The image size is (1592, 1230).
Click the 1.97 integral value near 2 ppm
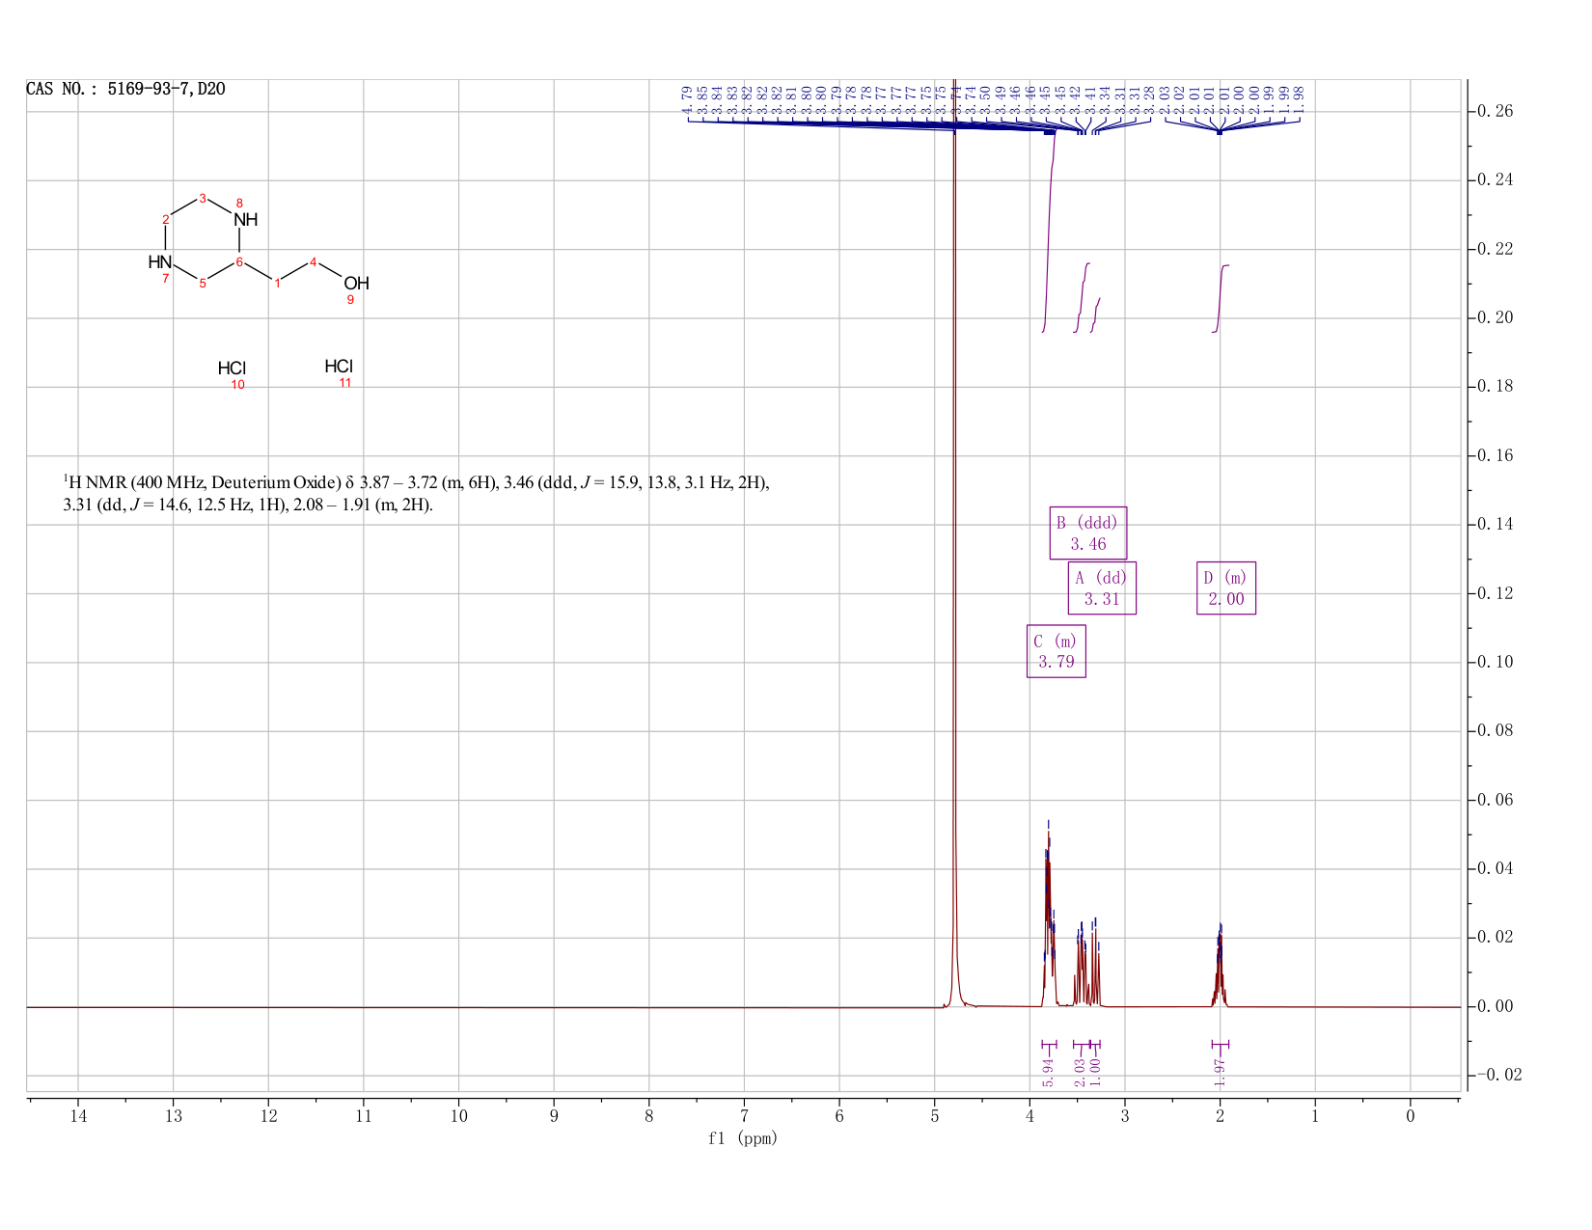click(1220, 1072)
